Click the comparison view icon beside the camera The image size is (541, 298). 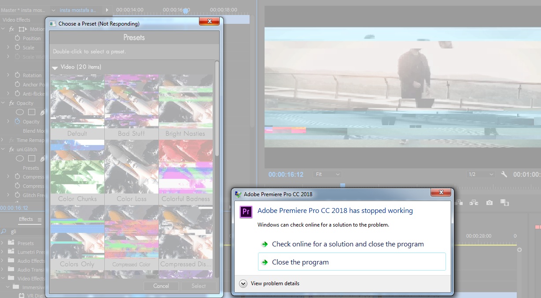[x=504, y=203]
